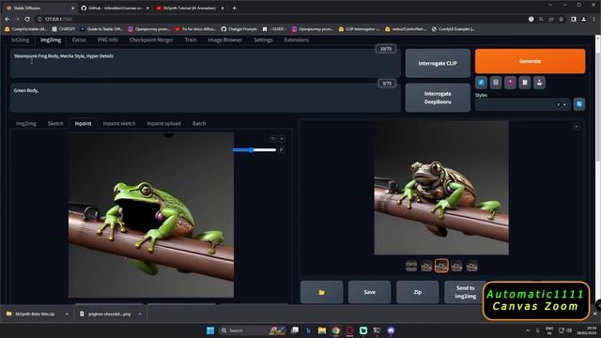This screenshot has width=601, height=338.
Task: Open the Extensions tab
Action: pos(297,39)
